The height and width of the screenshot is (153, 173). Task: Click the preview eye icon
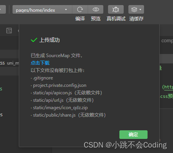click(x=96, y=9)
